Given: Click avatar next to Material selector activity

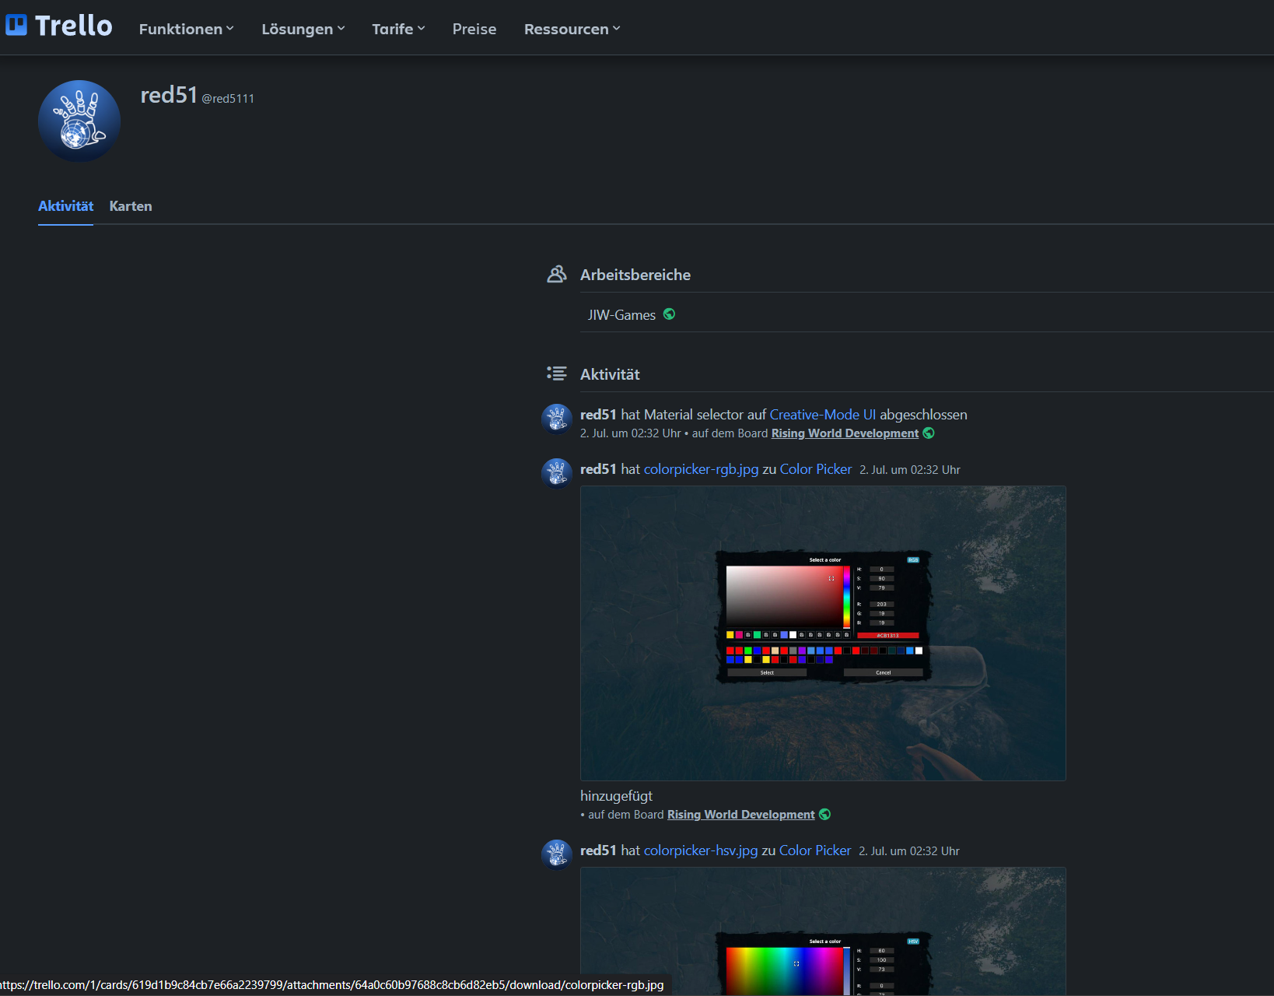Looking at the screenshot, I should tap(557, 419).
